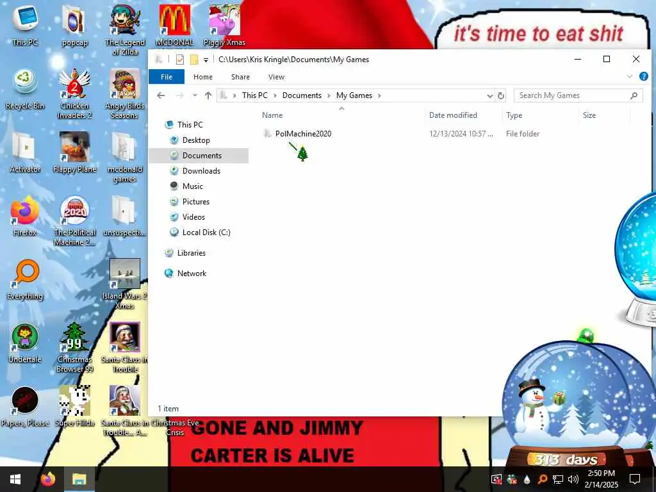Open the address bar history dropdown

point(489,96)
